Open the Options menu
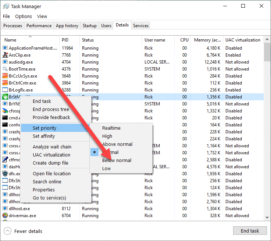Image resolution: width=271 pixels, height=241 pixels. 24,16
